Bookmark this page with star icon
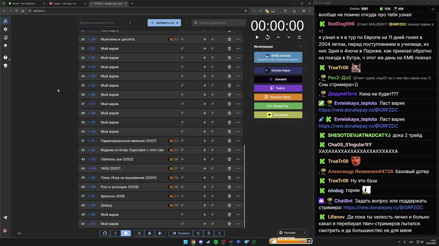Image resolution: width=439 pixels, height=246 pixels. coord(246,11)
